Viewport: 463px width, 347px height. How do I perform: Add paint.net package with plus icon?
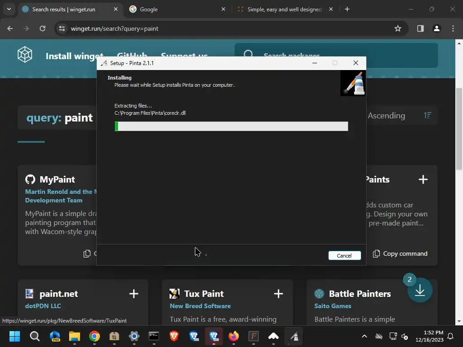[x=134, y=294]
